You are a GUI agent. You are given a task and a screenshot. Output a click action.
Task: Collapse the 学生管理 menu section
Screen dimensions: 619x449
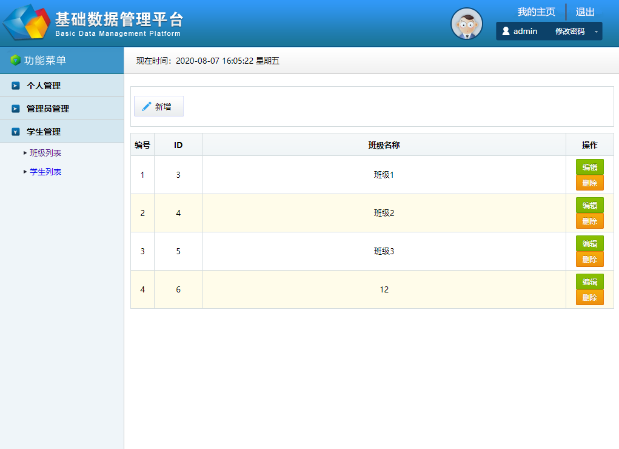(44, 132)
